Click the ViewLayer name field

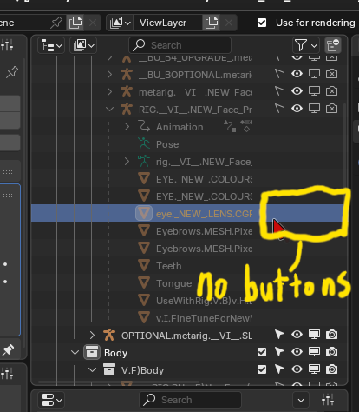[167, 23]
